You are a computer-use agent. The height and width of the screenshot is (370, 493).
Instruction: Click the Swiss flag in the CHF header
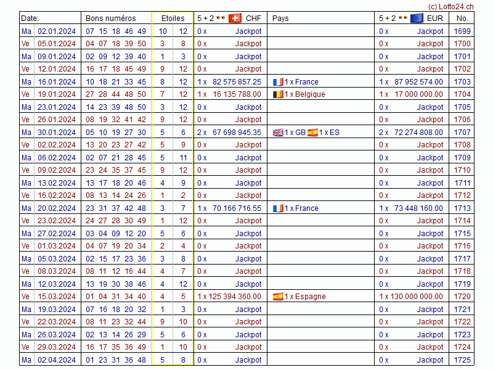pyautogui.click(x=235, y=18)
